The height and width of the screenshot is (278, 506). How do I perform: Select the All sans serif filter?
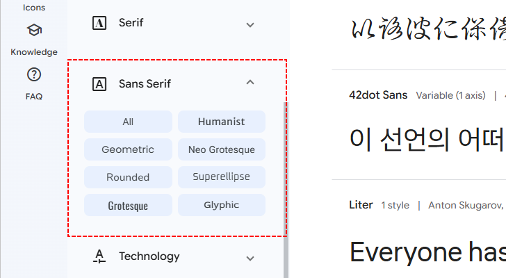click(x=128, y=122)
